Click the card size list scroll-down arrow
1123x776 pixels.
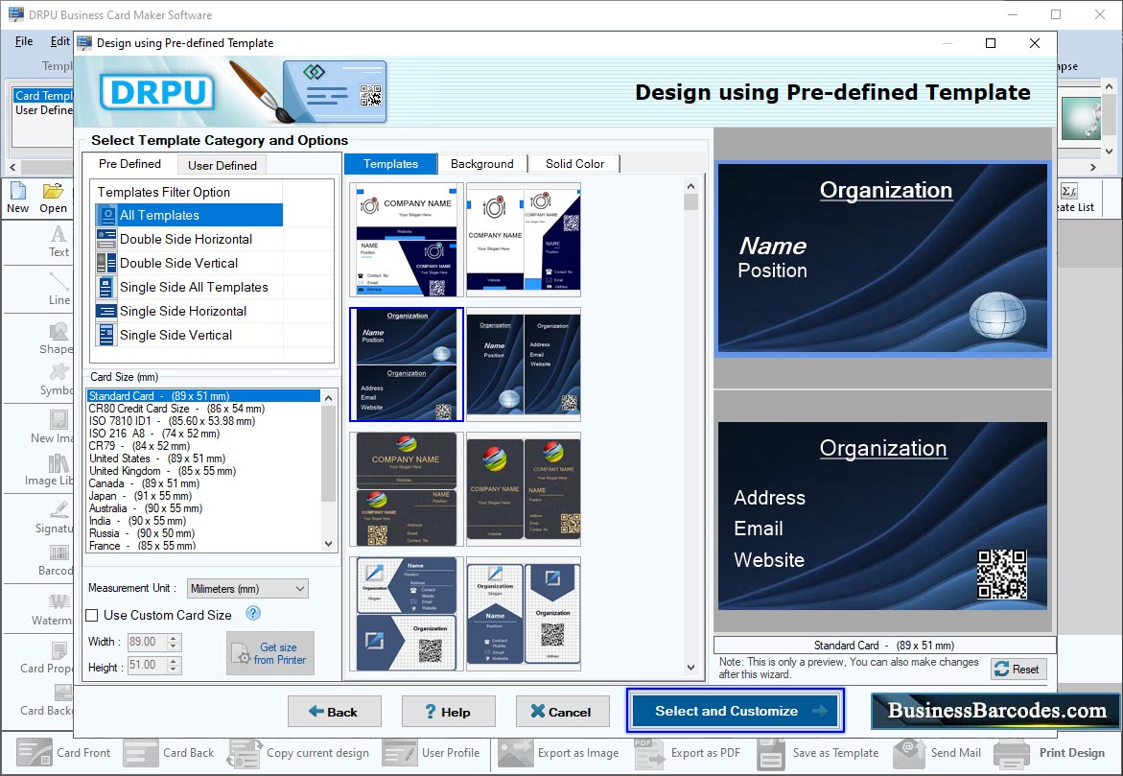[x=328, y=544]
